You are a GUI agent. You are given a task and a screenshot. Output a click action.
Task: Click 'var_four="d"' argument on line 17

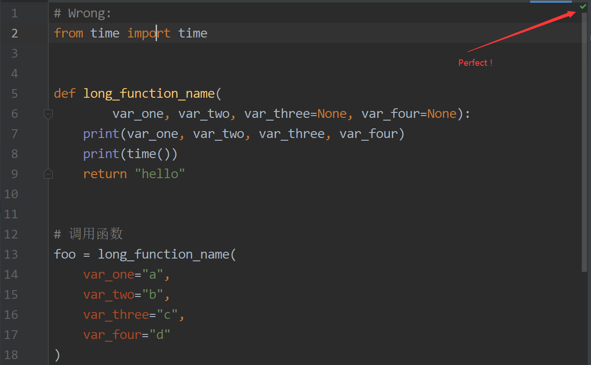[127, 335]
